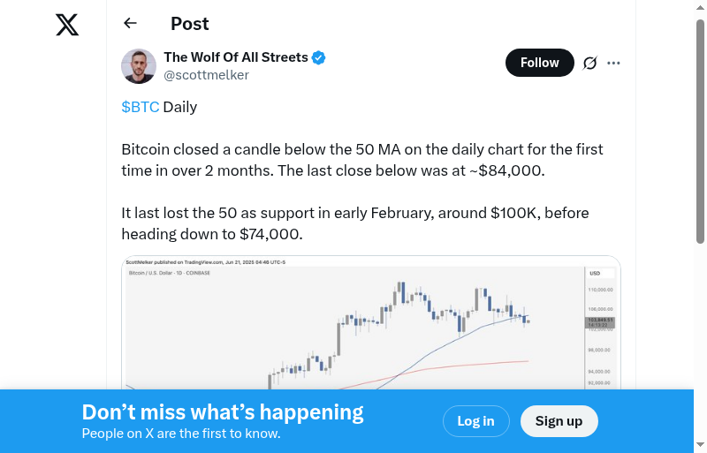Click the Post page heading

coord(190,24)
